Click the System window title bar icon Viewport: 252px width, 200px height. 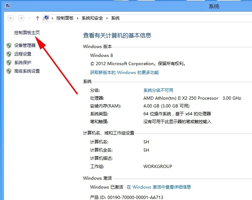(7, 6)
